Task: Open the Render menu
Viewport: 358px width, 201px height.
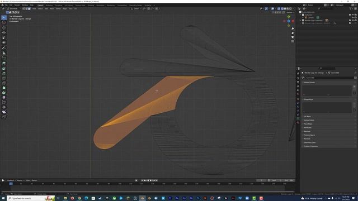Action: click(x=17, y=5)
